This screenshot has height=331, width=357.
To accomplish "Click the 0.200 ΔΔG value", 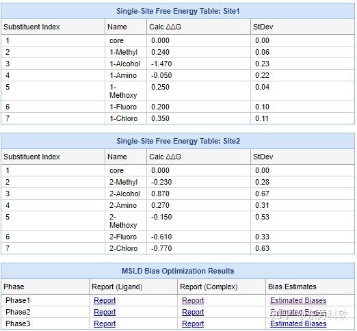I will 160,107.
